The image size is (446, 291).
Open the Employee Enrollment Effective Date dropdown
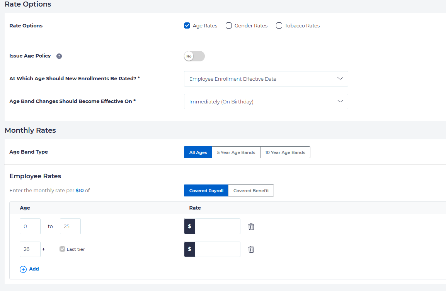point(266,79)
